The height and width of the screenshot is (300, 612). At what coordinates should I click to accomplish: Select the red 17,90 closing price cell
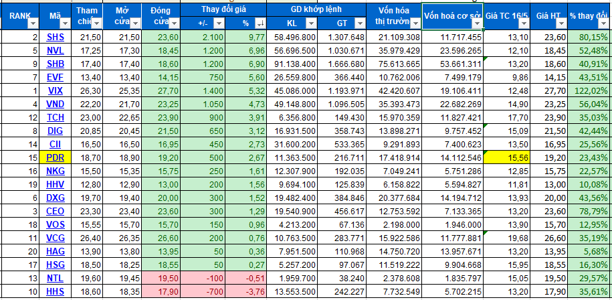pos(161,291)
